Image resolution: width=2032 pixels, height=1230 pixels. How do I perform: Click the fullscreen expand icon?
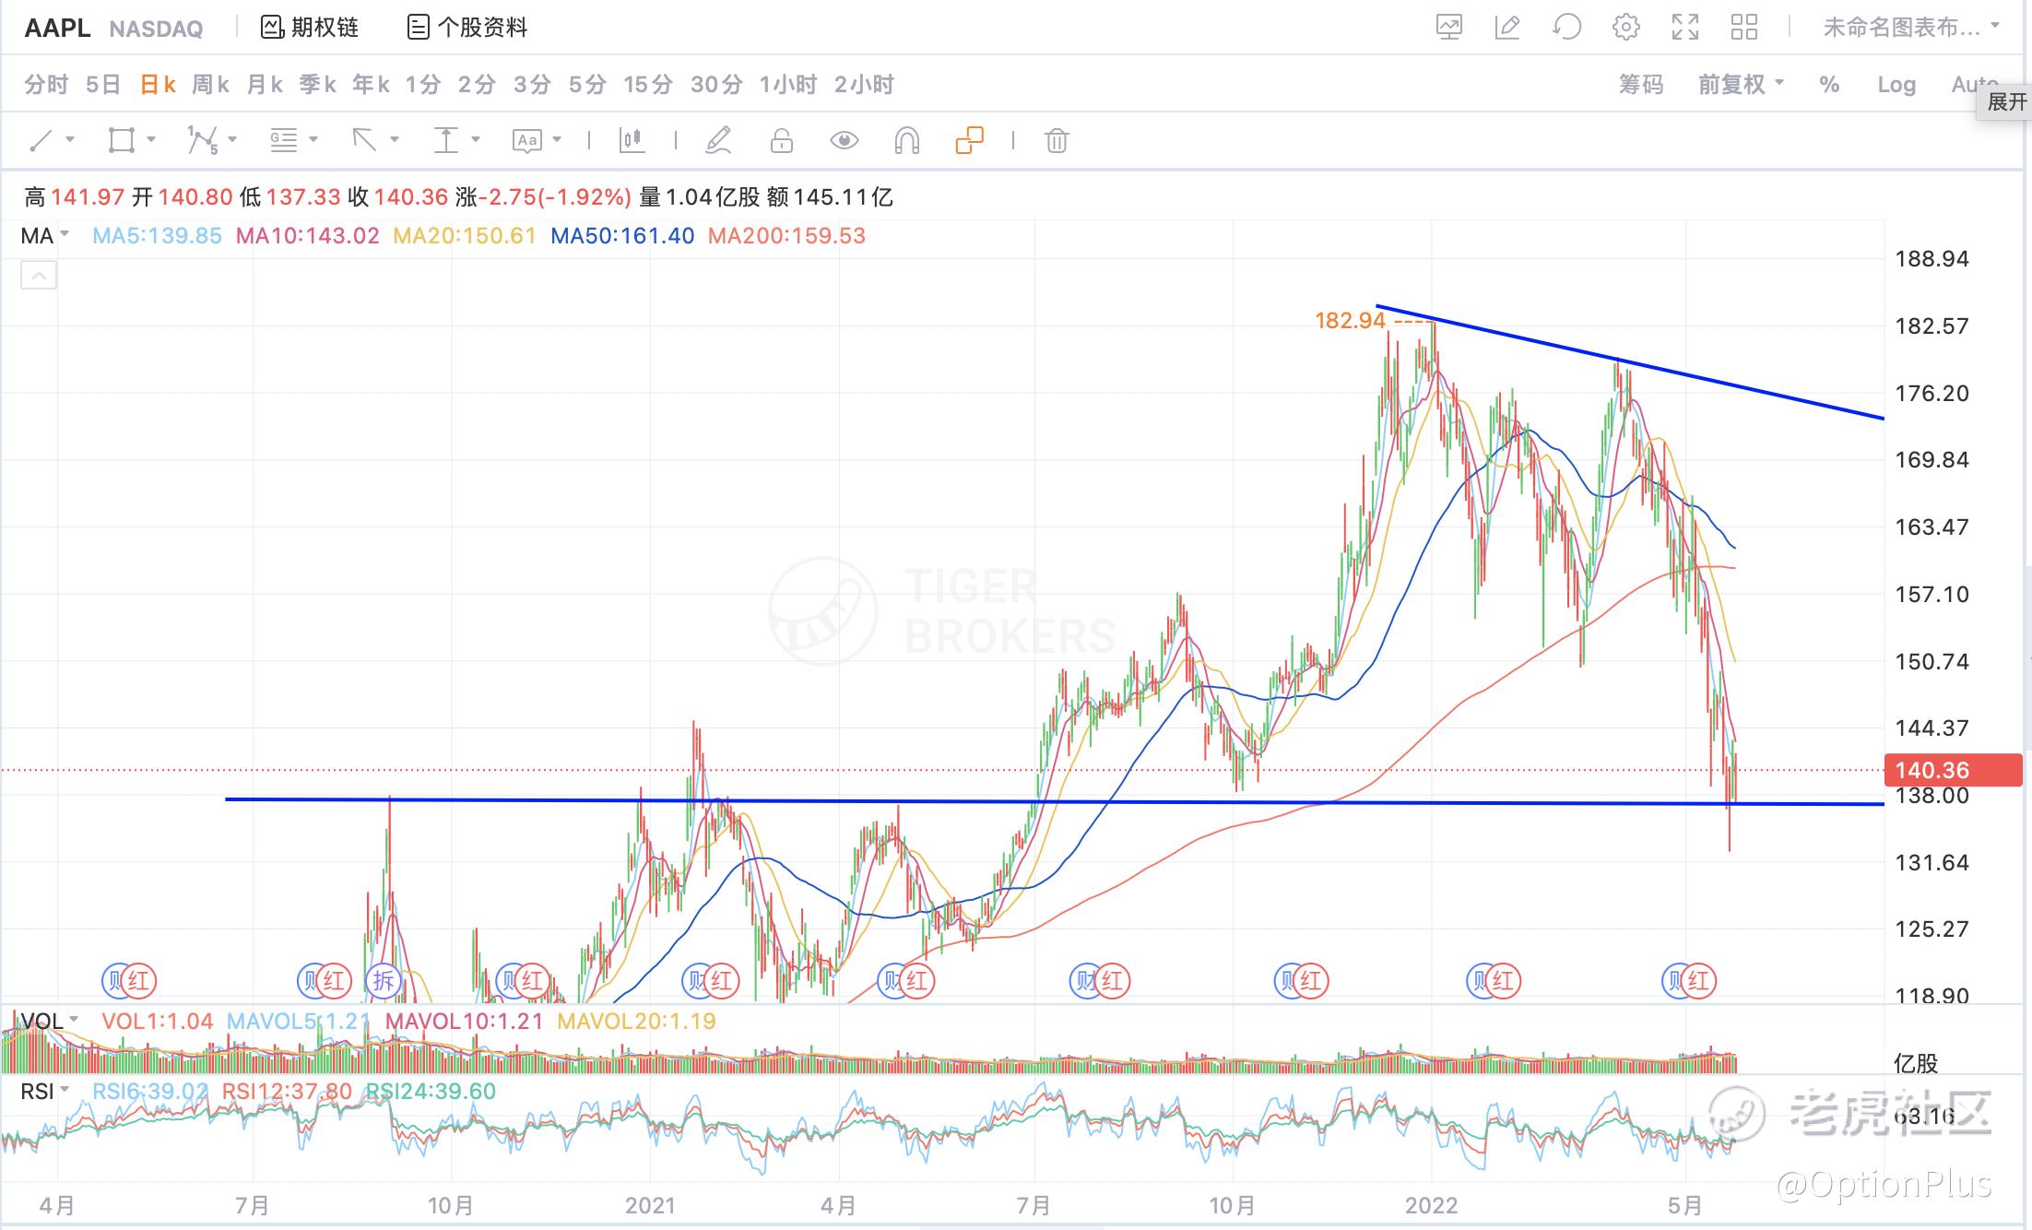(x=1684, y=28)
